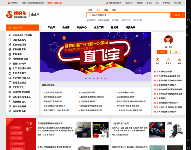Open the 手机网站 dropdown
This screenshot has height=150, width=191.
coord(14,3)
